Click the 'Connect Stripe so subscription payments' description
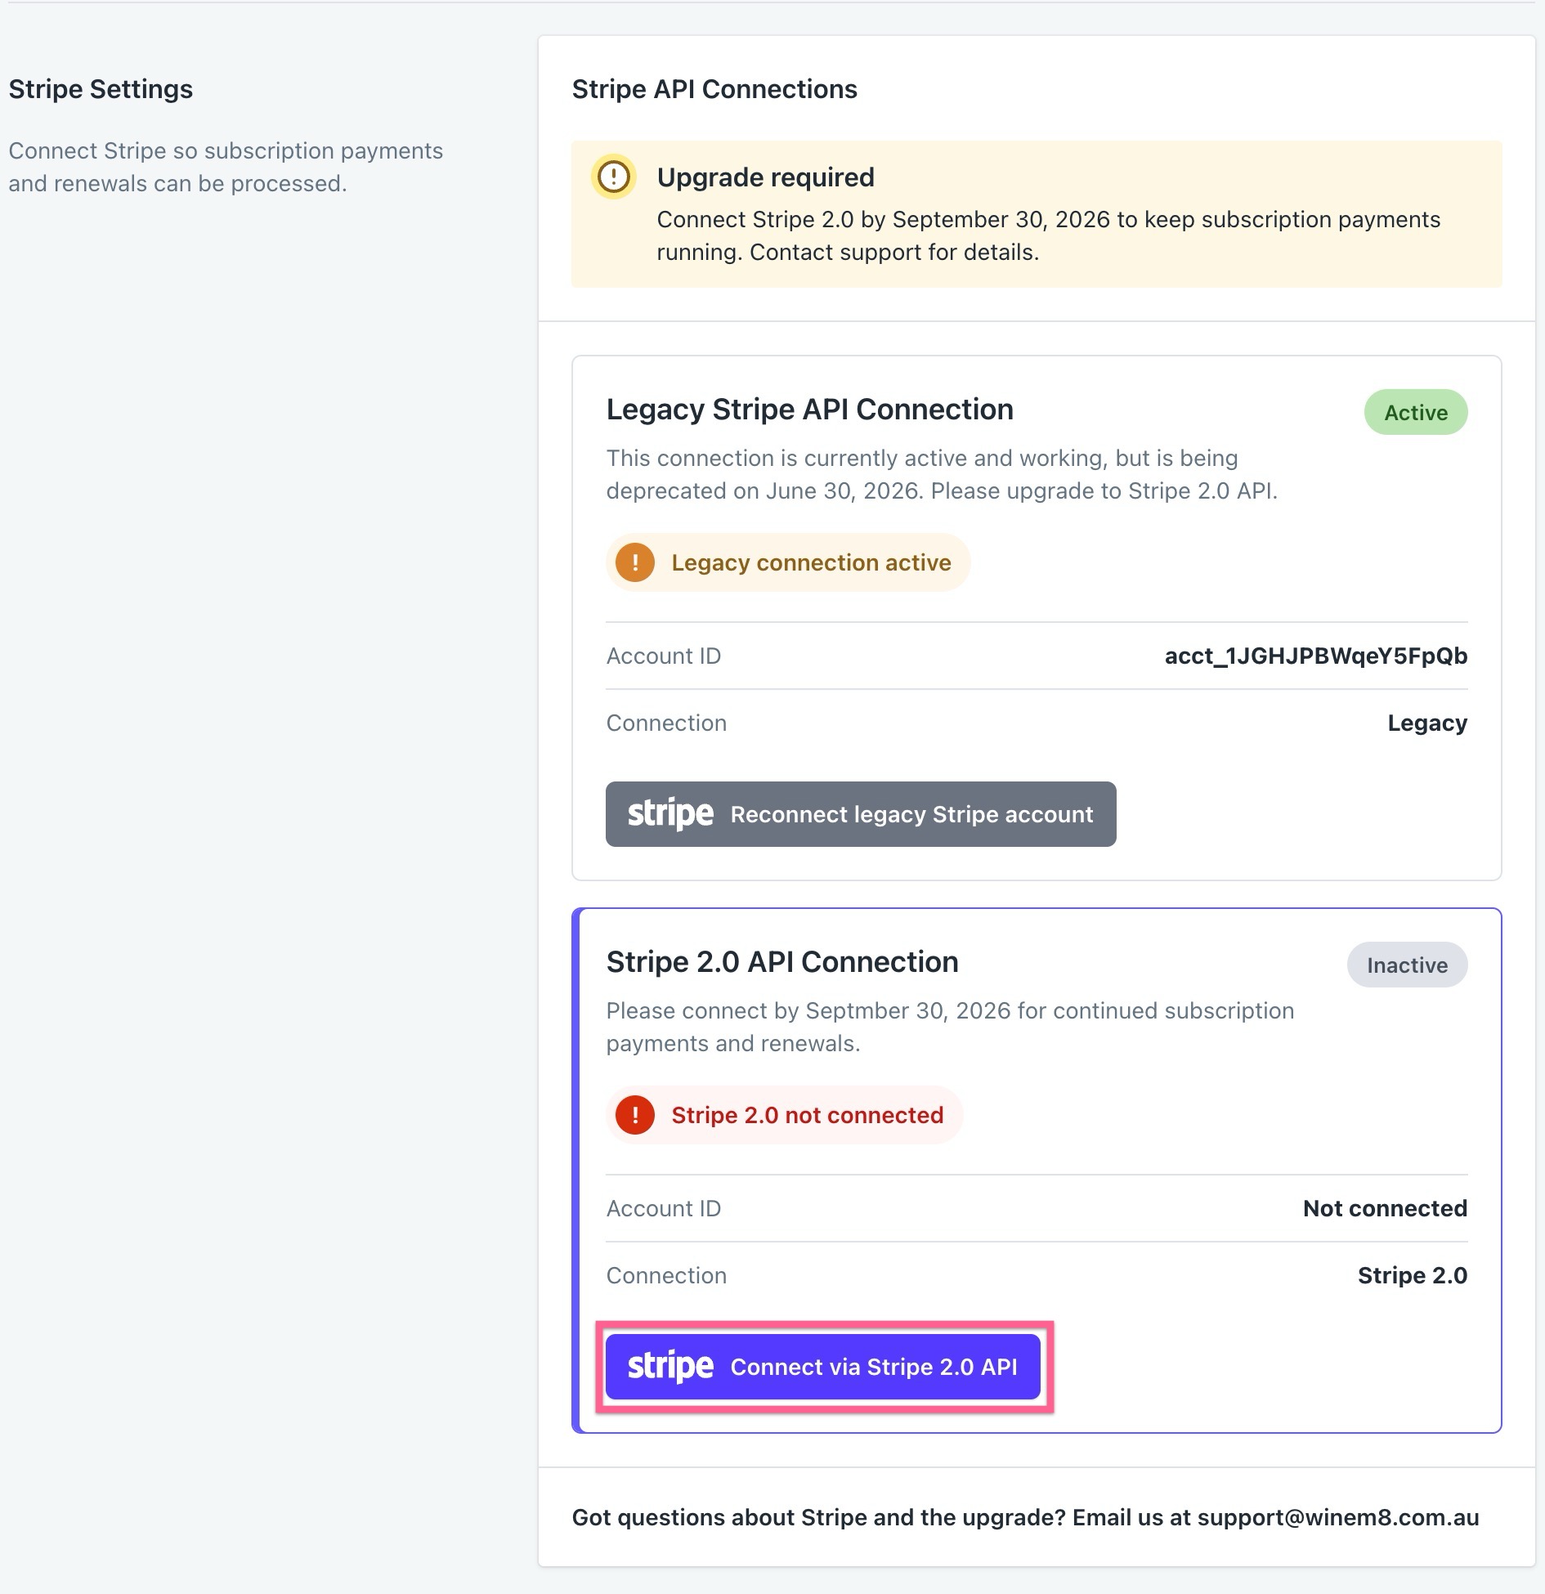 click(x=226, y=167)
